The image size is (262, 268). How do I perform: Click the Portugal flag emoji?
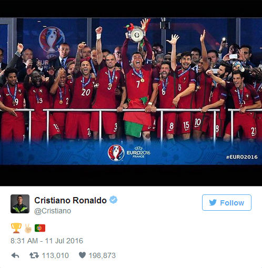[x=40, y=228]
